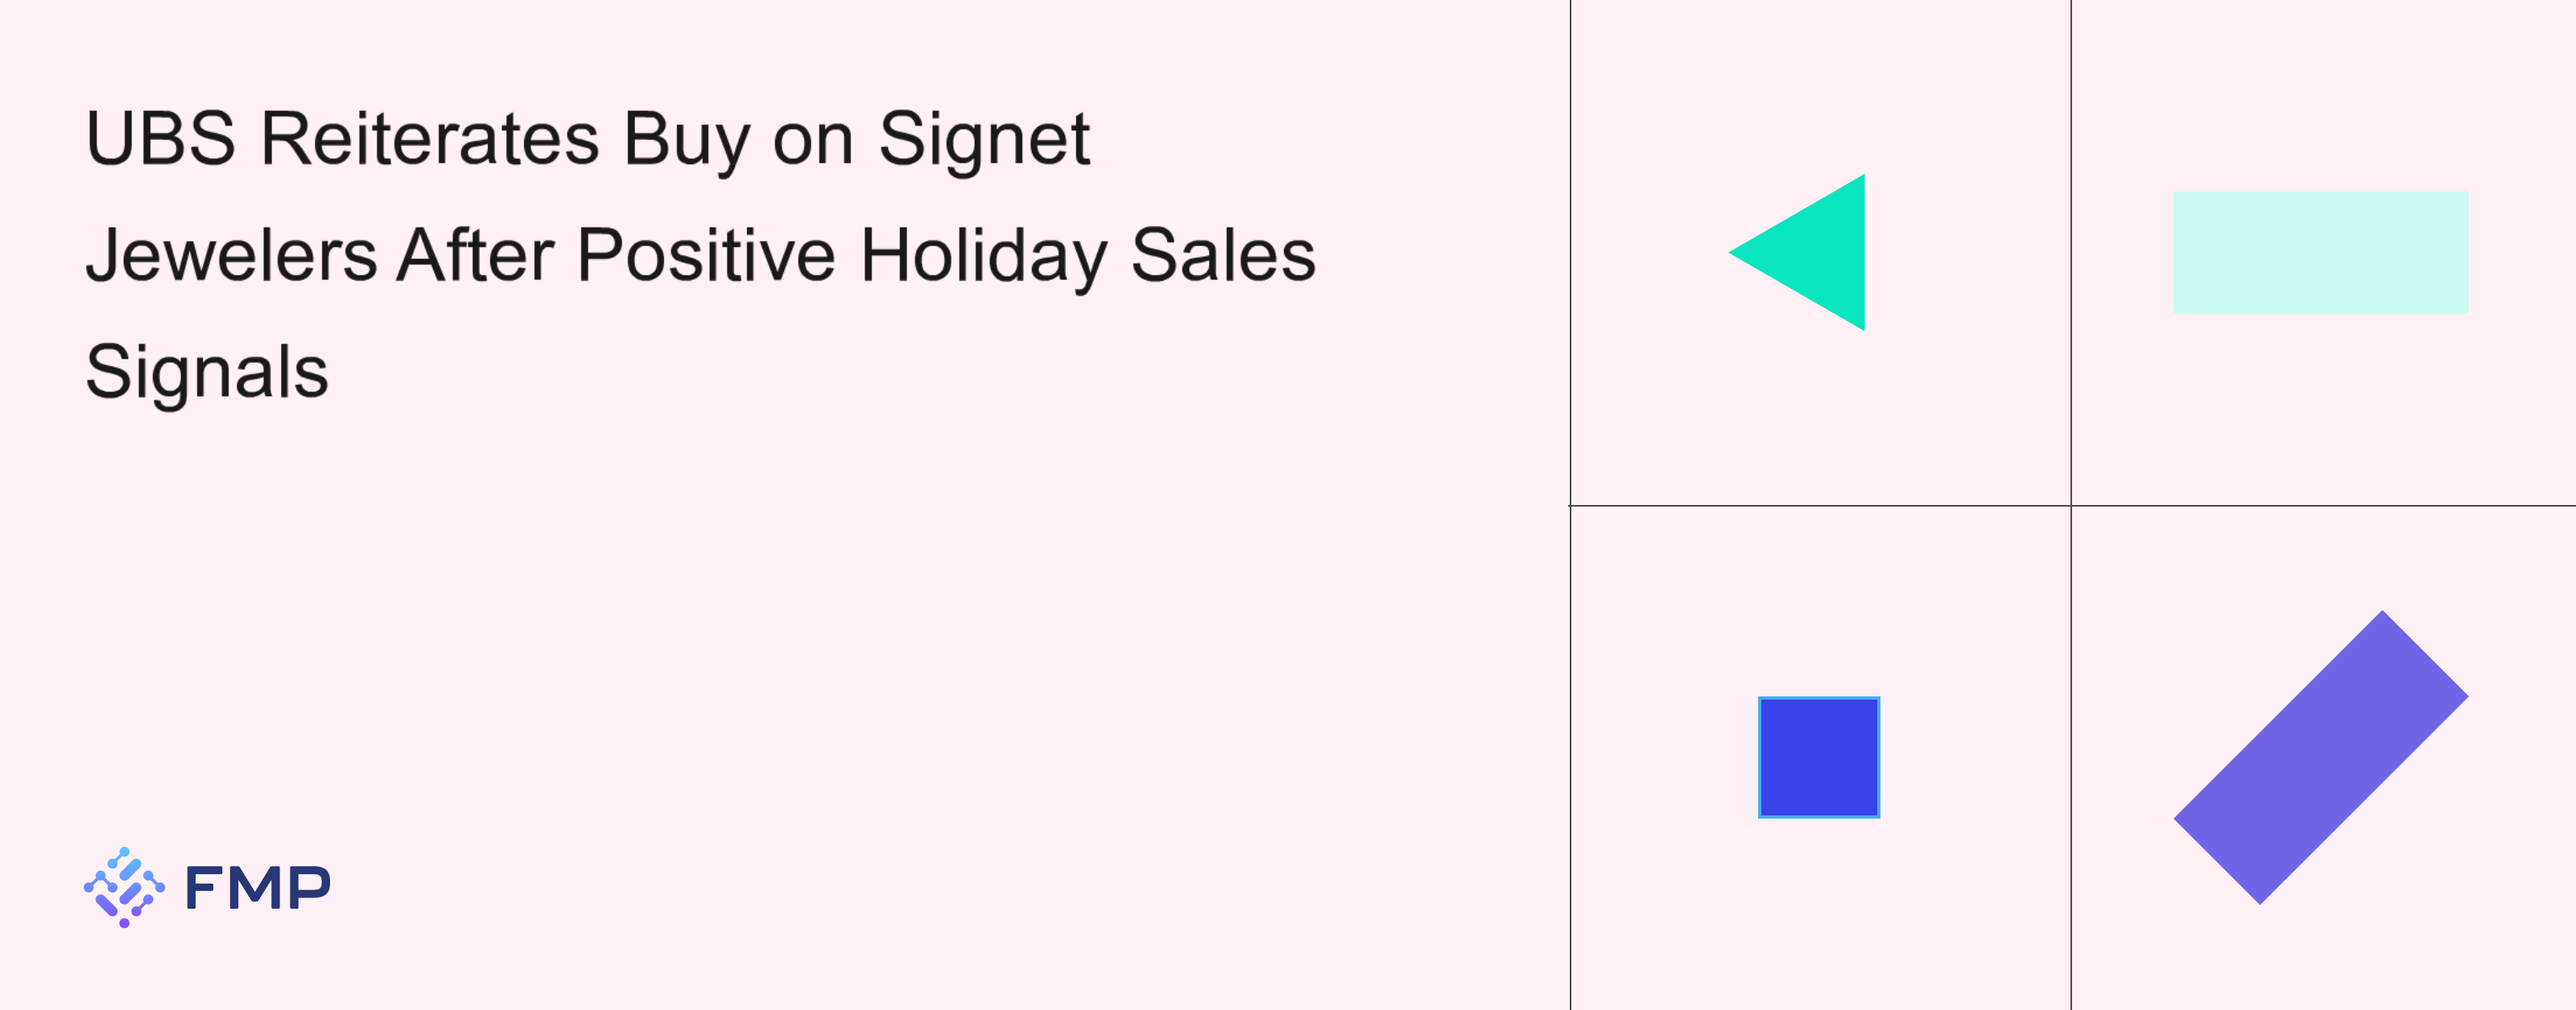Click the word "UBS" in the headline
2576x1010 pixels.
click(x=160, y=139)
